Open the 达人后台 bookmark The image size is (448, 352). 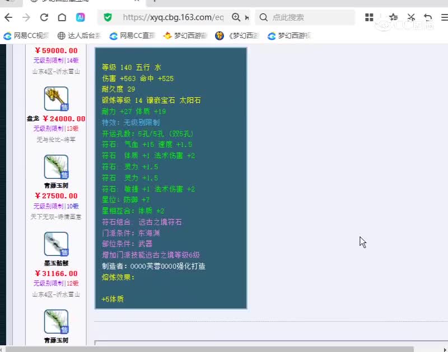click(x=79, y=36)
